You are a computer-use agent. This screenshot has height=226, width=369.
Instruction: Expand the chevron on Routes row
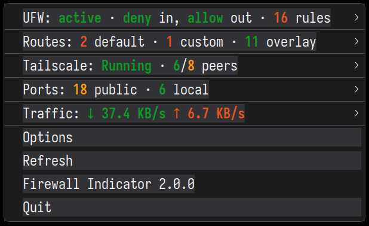coord(357,41)
